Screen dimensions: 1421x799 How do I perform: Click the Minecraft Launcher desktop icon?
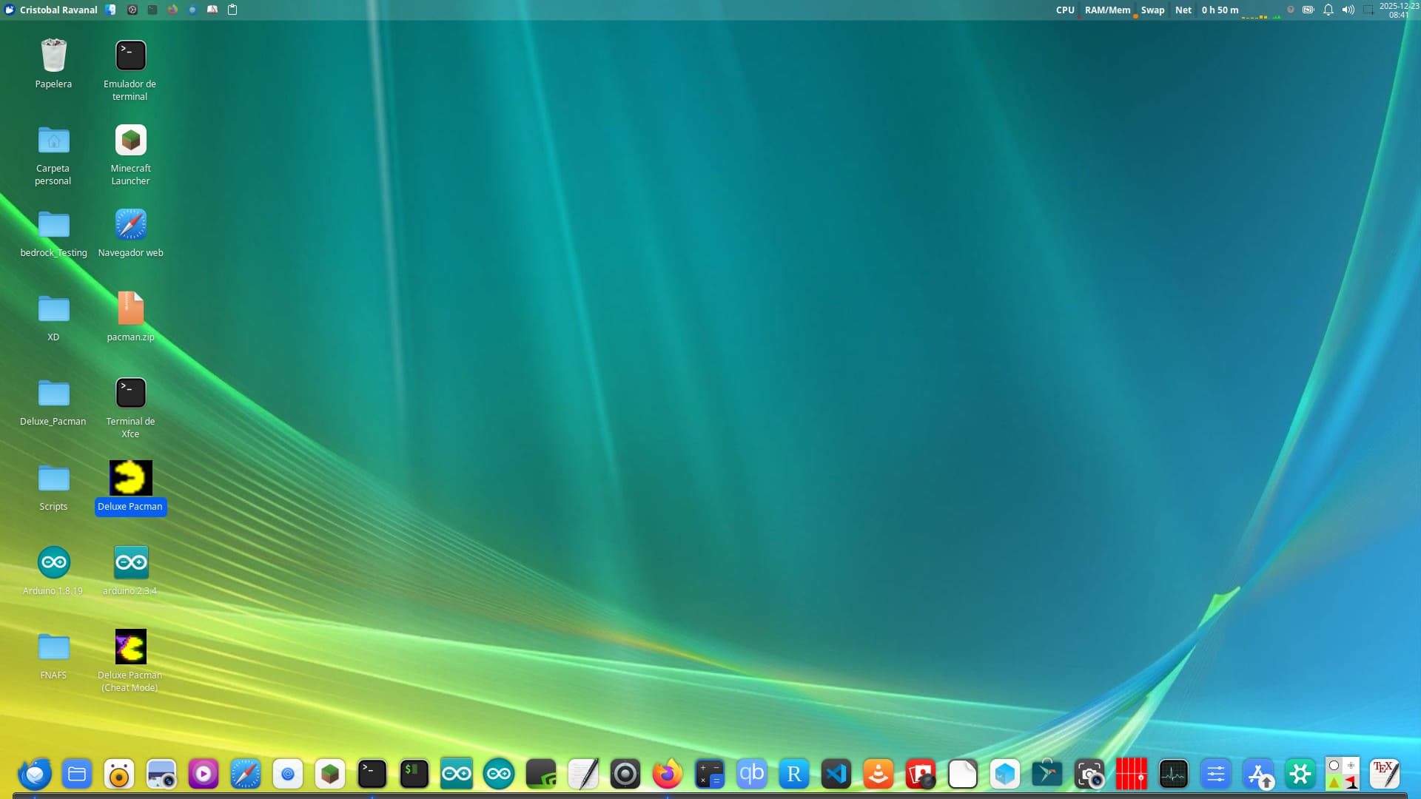tap(131, 141)
